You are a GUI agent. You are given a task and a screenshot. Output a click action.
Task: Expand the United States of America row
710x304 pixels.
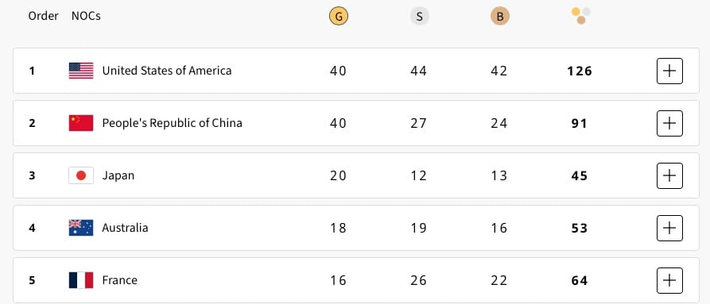669,71
